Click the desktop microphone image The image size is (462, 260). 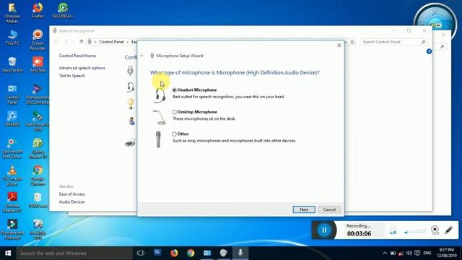click(159, 117)
